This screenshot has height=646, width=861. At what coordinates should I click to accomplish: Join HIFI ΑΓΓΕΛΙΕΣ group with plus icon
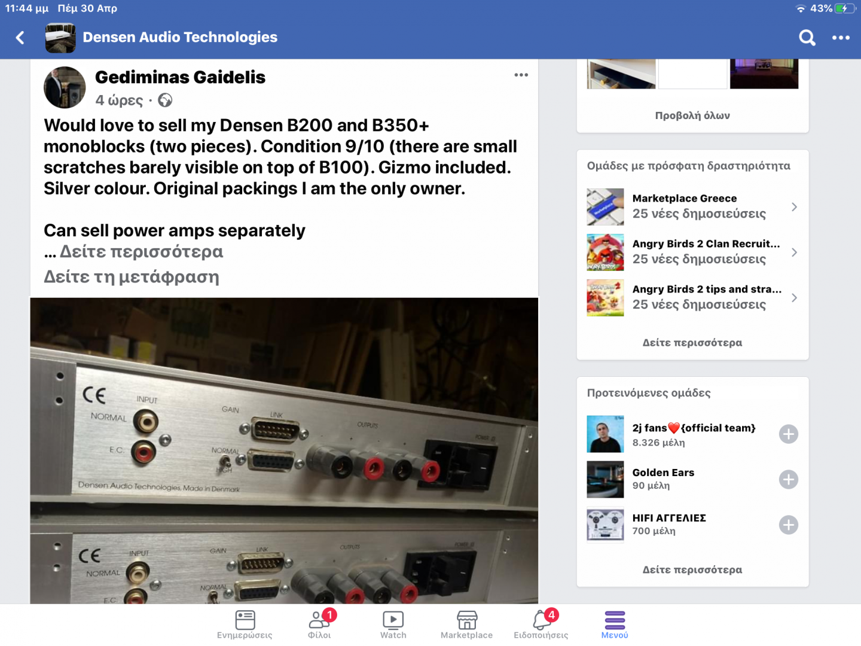click(788, 525)
